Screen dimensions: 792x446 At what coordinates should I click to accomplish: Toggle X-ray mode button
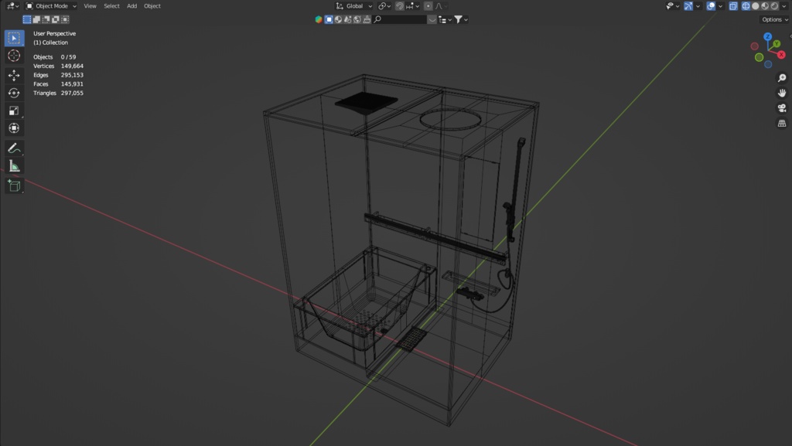pos(733,6)
